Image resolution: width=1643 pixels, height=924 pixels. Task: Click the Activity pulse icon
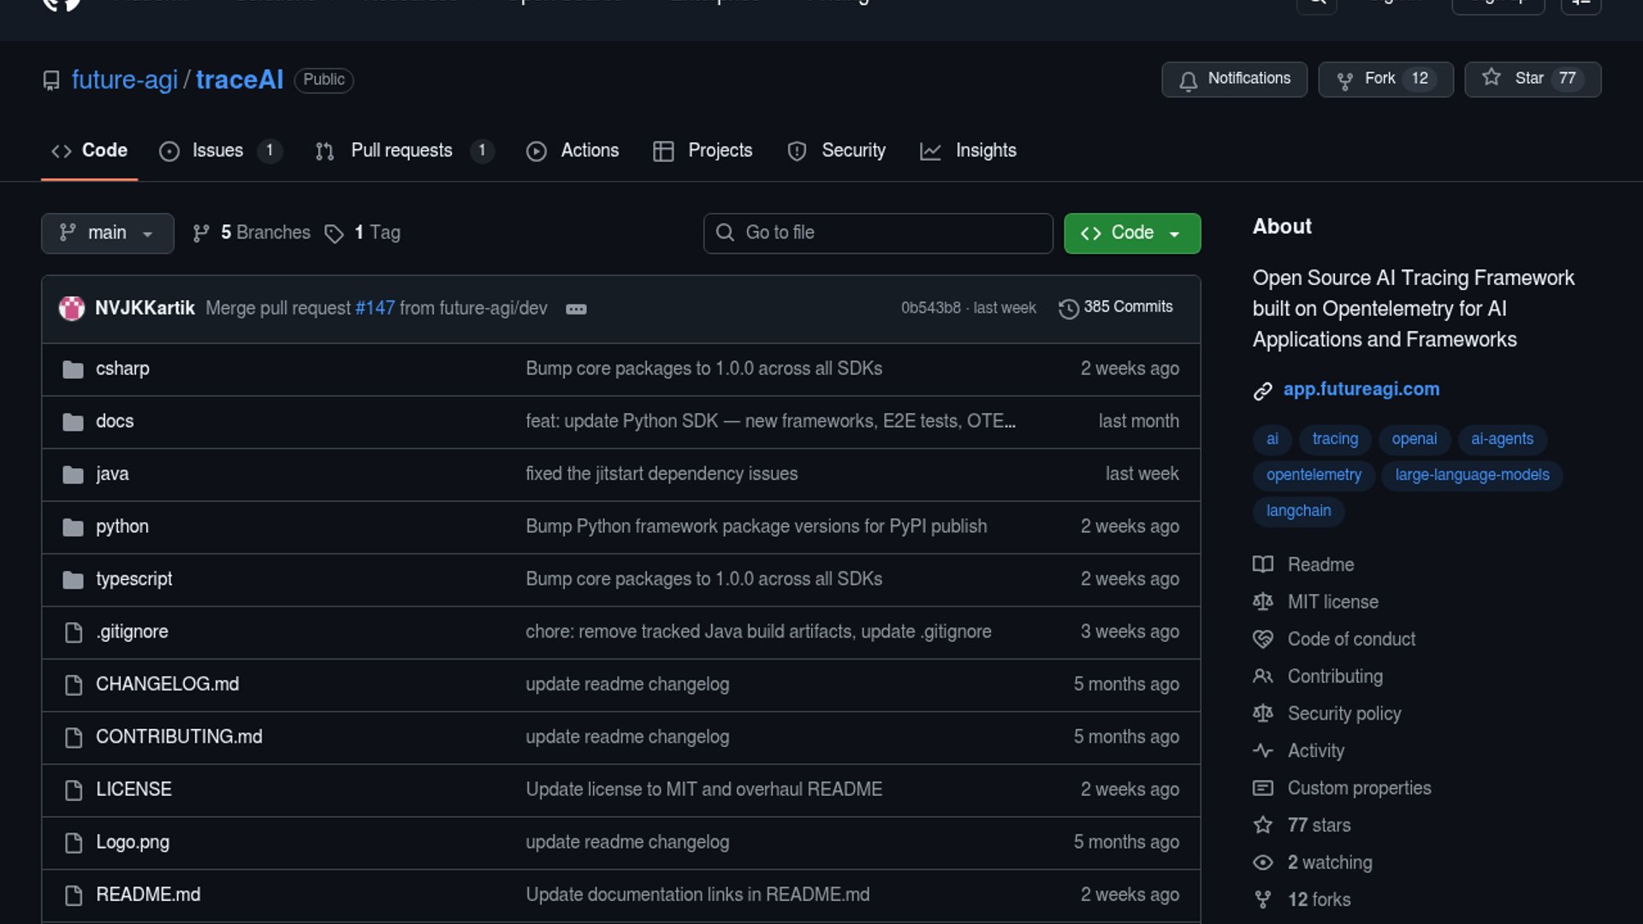(x=1263, y=751)
